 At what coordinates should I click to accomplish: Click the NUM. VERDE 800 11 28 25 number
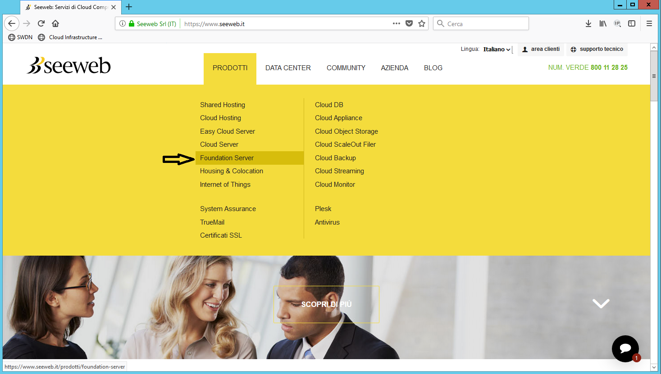pyautogui.click(x=588, y=68)
